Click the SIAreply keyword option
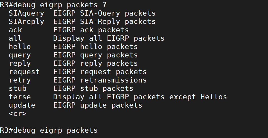268x138 pixels. click(x=26, y=21)
